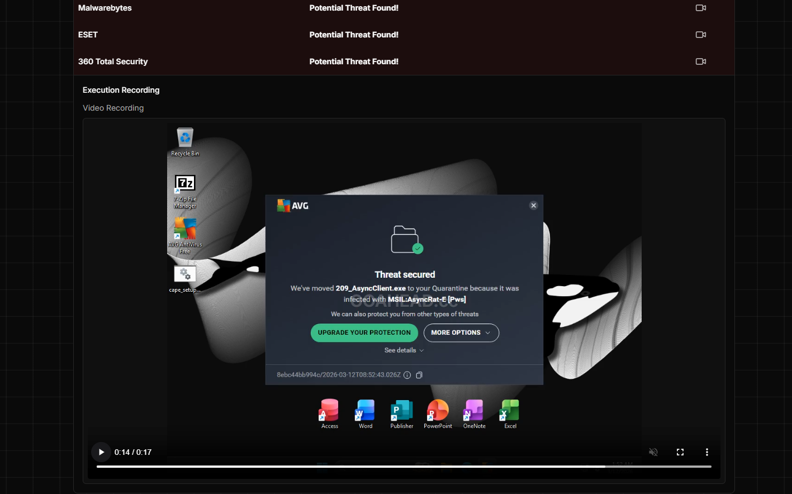Image resolution: width=792 pixels, height=494 pixels.
Task: Open the video three-dot more options menu
Action: click(707, 452)
